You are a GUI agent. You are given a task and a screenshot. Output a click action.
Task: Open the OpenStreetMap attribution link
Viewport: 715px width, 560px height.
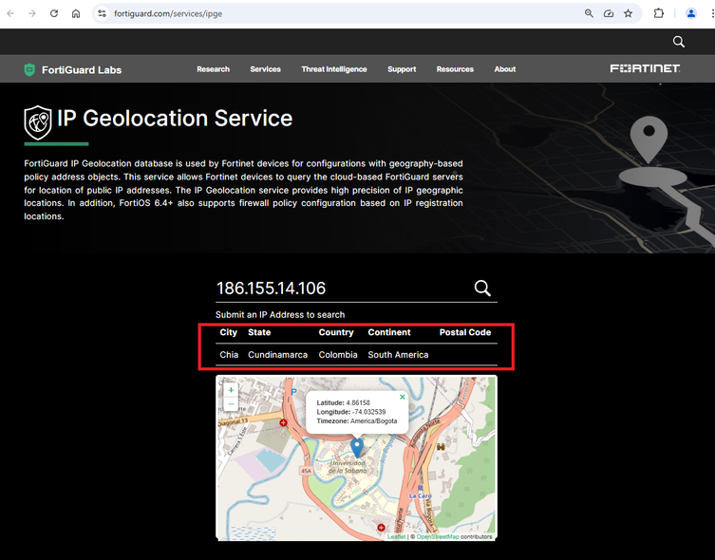438,537
